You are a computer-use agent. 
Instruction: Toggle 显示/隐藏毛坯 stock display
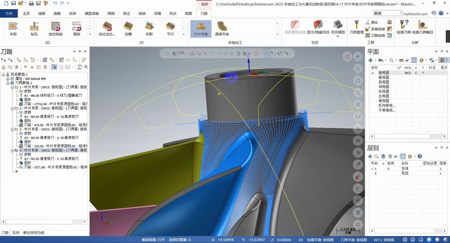tap(318, 27)
